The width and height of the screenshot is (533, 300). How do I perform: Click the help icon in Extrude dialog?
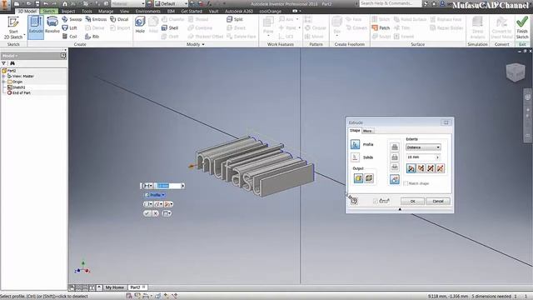coord(354,201)
